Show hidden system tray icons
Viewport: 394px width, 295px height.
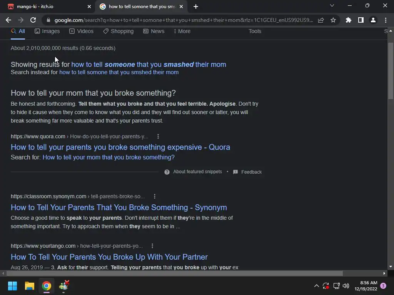(x=317, y=286)
